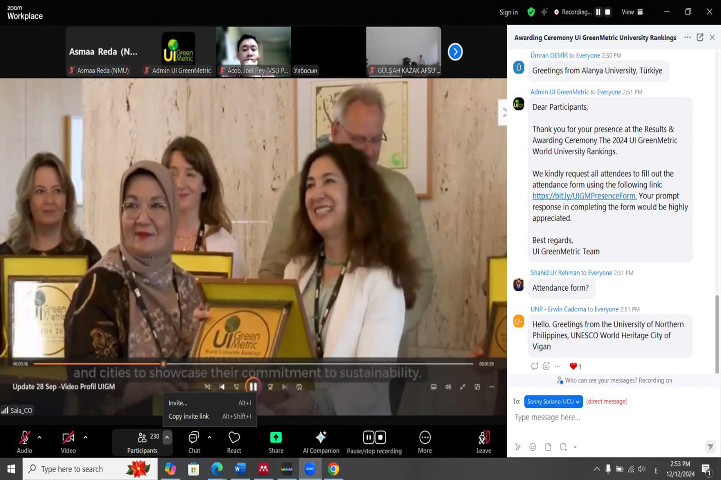Click Shahid Ur Rehman sender name
The image size is (721, 480).
coord(555,273)
